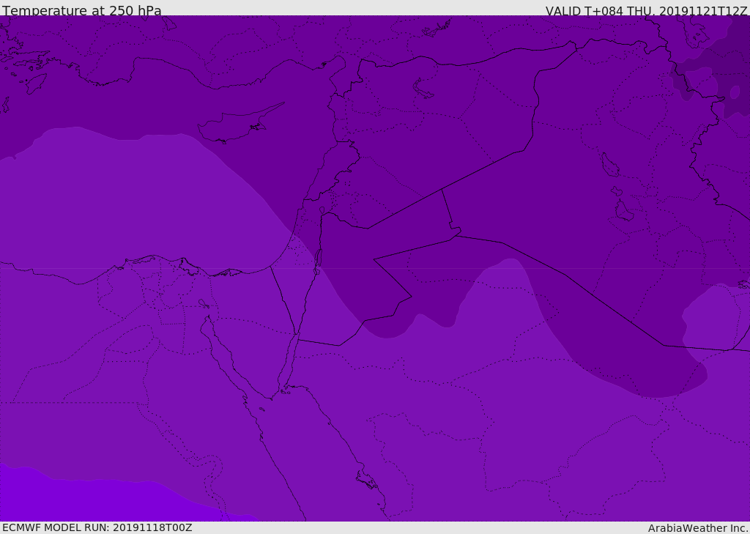Click the 'ECMWF MODEL RUN: 20191118T00Z' footer text
This screenshot has width=750, height=534.
tap(97, 527)
